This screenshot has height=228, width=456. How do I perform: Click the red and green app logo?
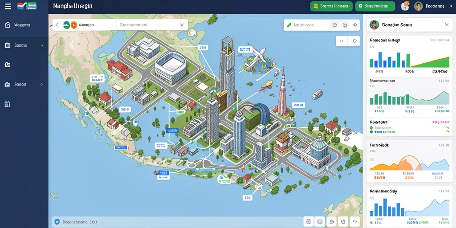[x=27, y=6]
